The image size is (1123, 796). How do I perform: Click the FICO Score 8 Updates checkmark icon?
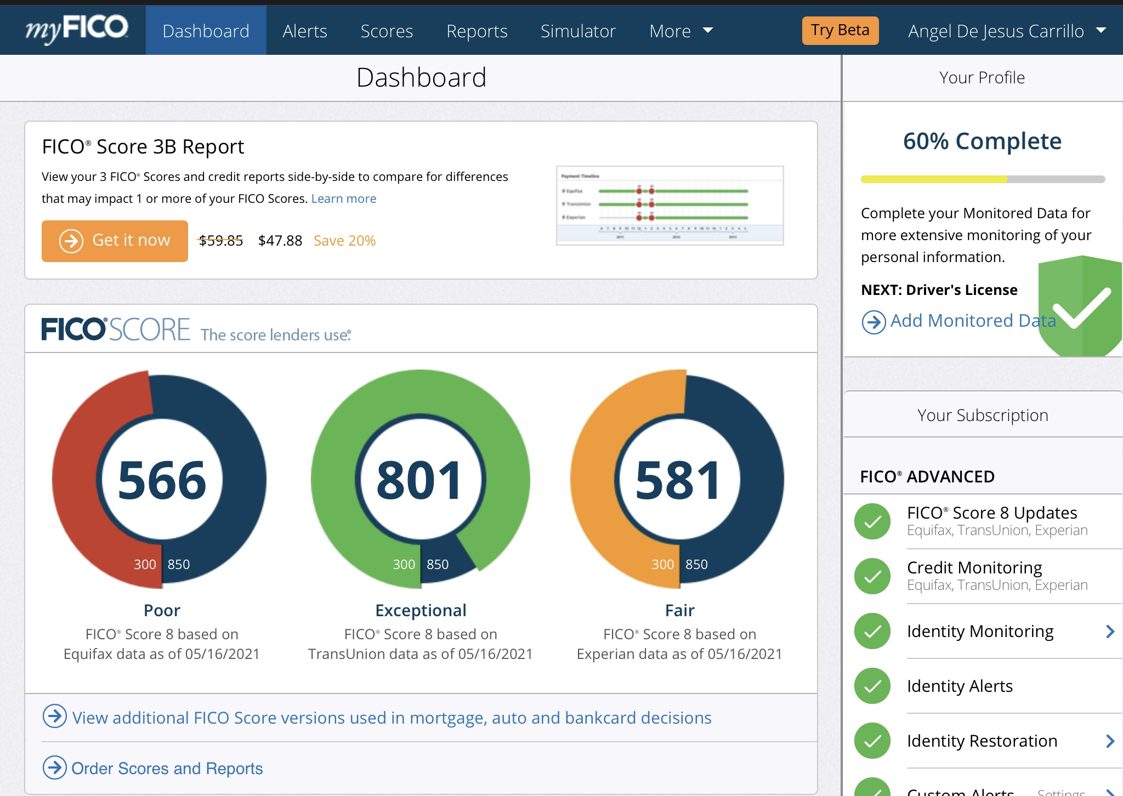(871, 521)
